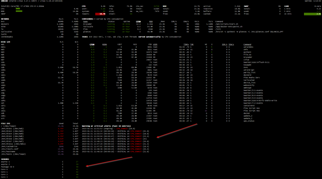Open the FILE SYS section heading
The height and width of the screenshot is (179, 322).
point(5,123)
